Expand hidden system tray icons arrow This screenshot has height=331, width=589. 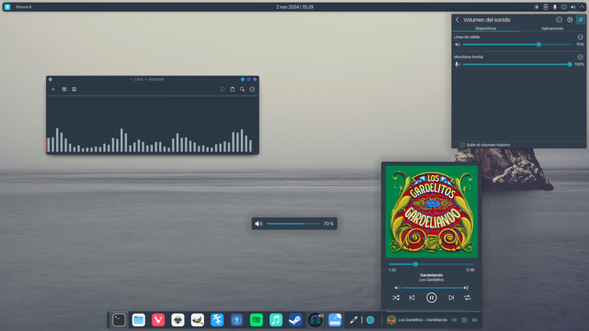(582, 7)
